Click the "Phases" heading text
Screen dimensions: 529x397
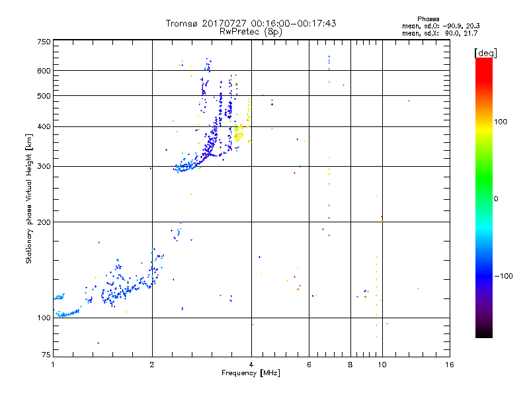tap(428, 19)
